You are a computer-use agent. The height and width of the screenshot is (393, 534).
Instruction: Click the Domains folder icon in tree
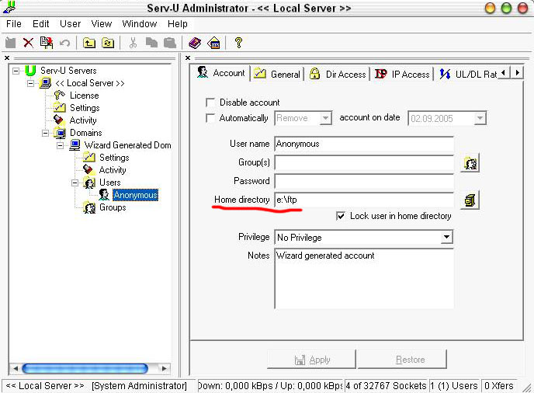pos(60,133)
